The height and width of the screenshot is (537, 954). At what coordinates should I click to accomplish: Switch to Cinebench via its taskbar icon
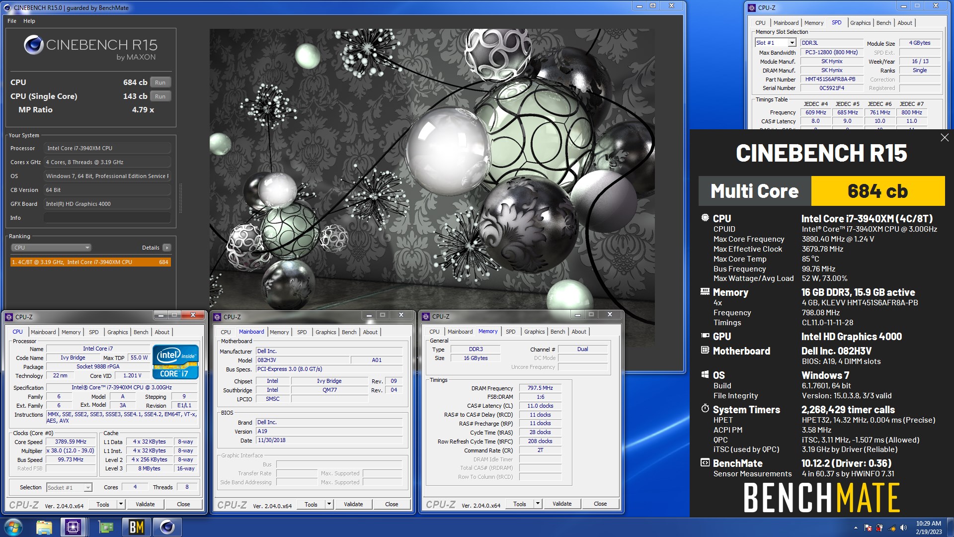[167, 527]
